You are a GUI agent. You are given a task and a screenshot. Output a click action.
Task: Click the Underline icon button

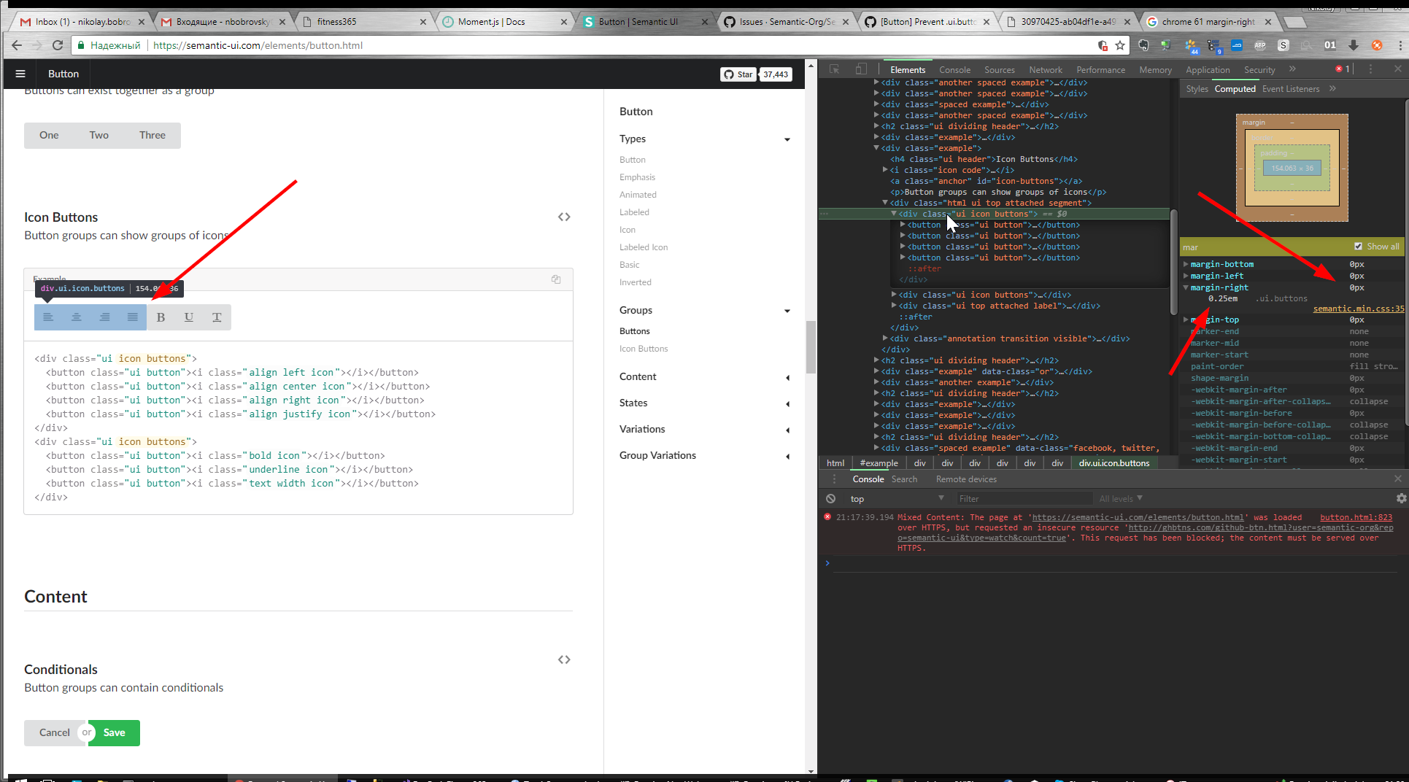click(188, 317)
